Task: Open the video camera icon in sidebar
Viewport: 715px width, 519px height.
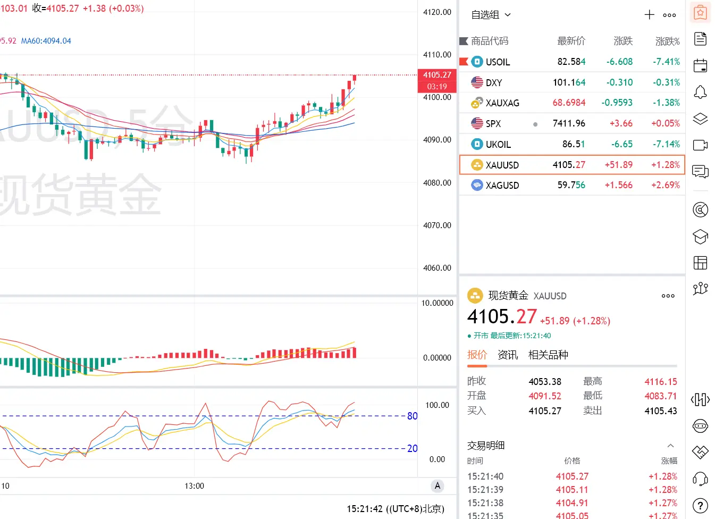Action: click(700, 145)
